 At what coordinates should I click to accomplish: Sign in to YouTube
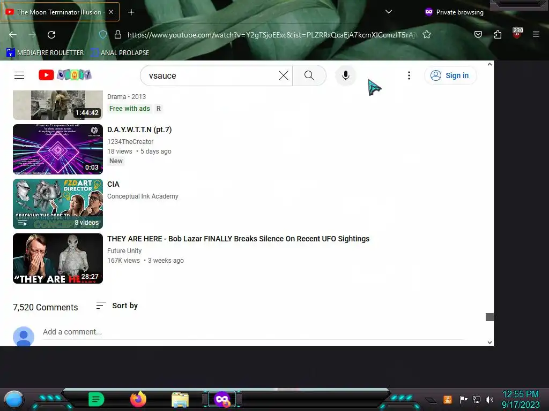tap(450, 75)
